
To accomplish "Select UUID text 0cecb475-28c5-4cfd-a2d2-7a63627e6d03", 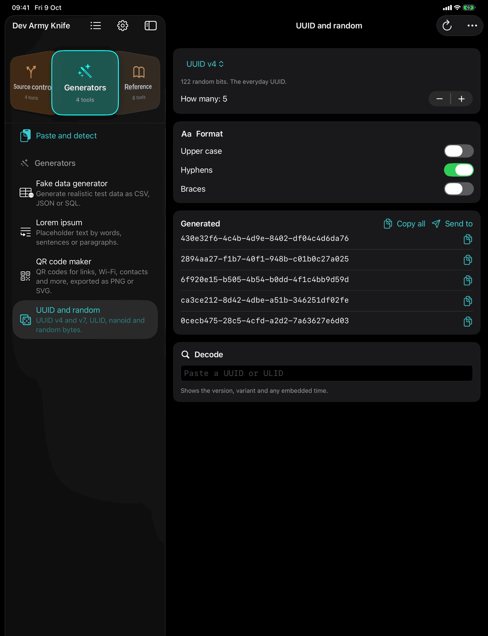I will pos(265,321).
